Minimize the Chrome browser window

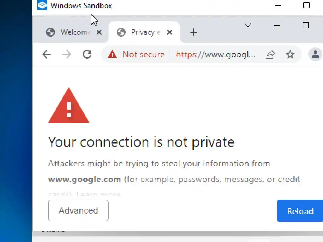(x=277, y=26)
